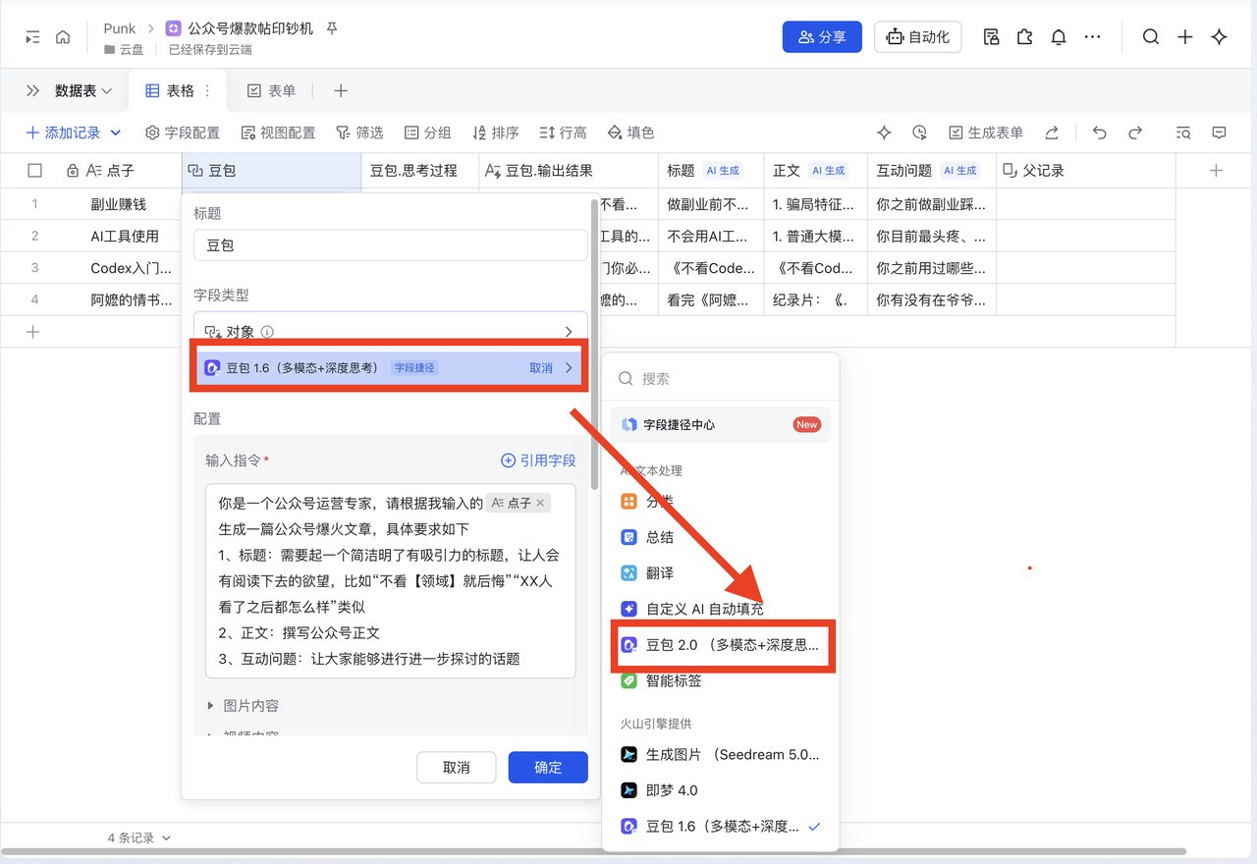
Task: Open the home icon in top bar
Action: coord(63,37)
